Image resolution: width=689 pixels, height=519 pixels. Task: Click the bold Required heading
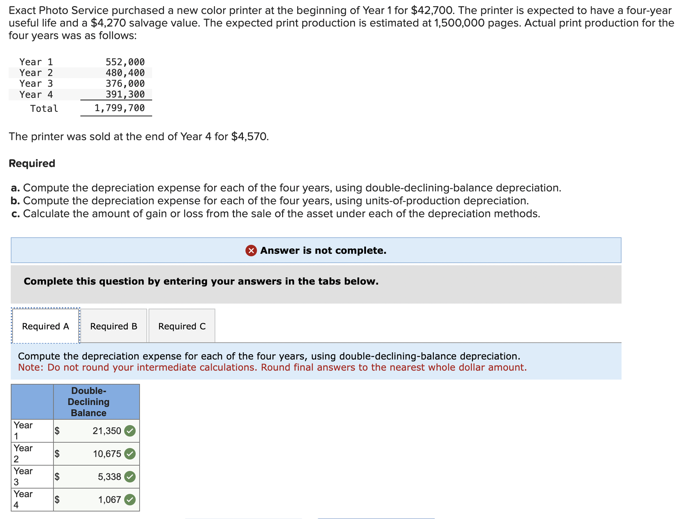(32, 163)
